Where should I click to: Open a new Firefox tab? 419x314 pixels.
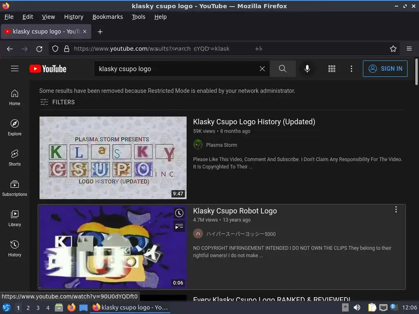(100, 32)
